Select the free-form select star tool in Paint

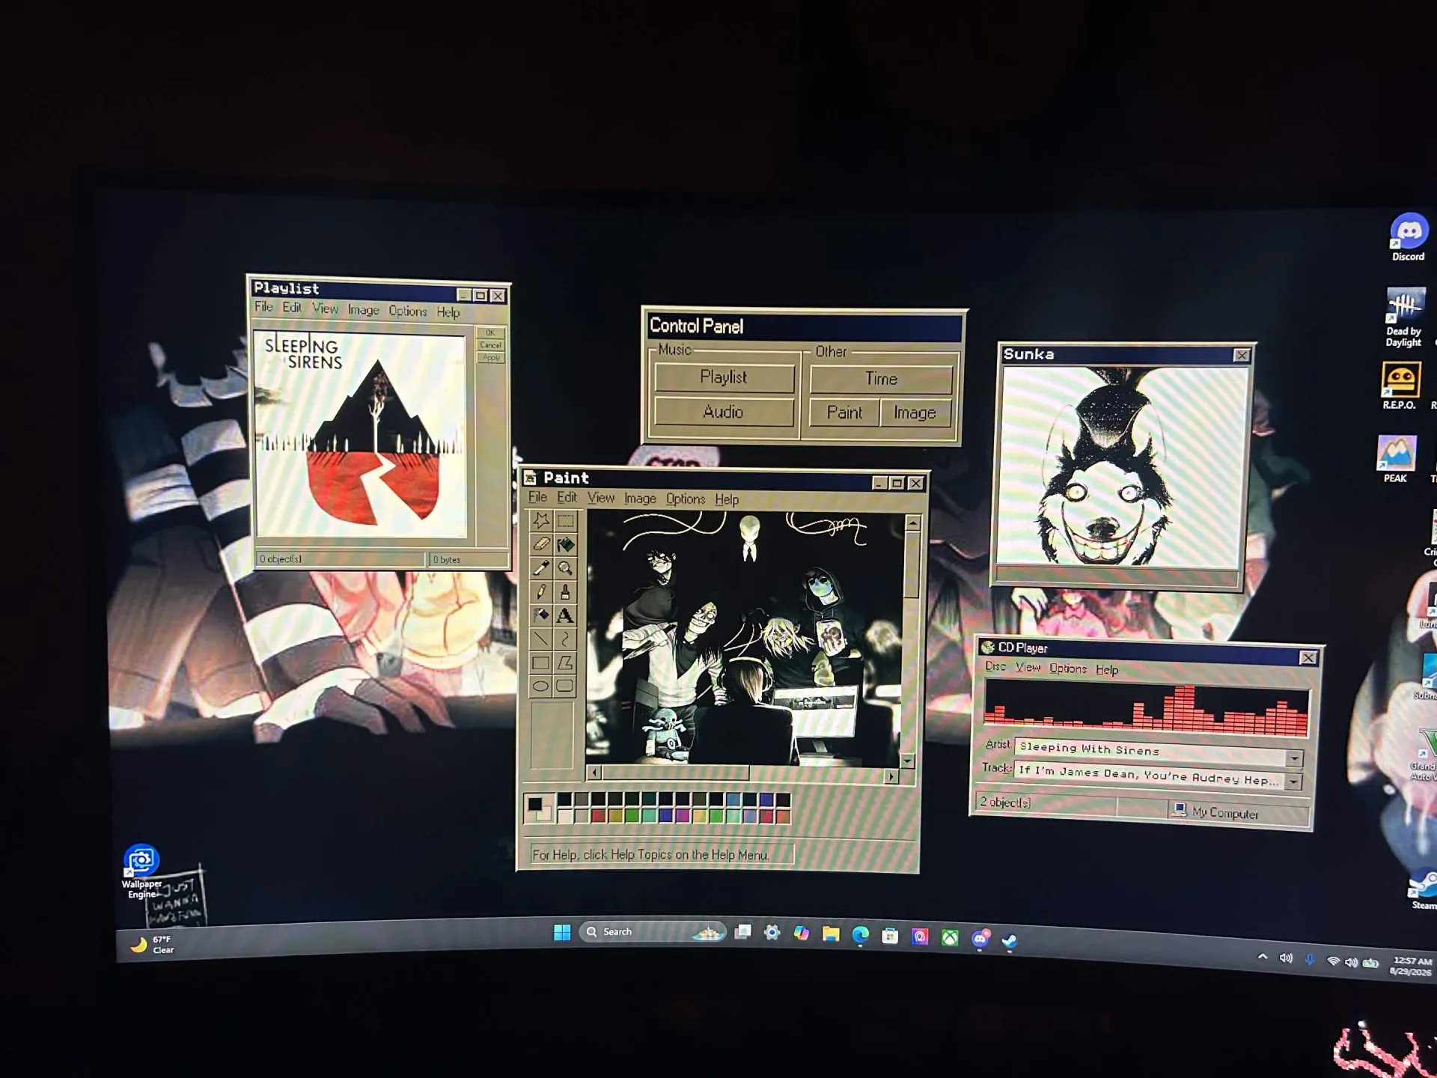541,520
